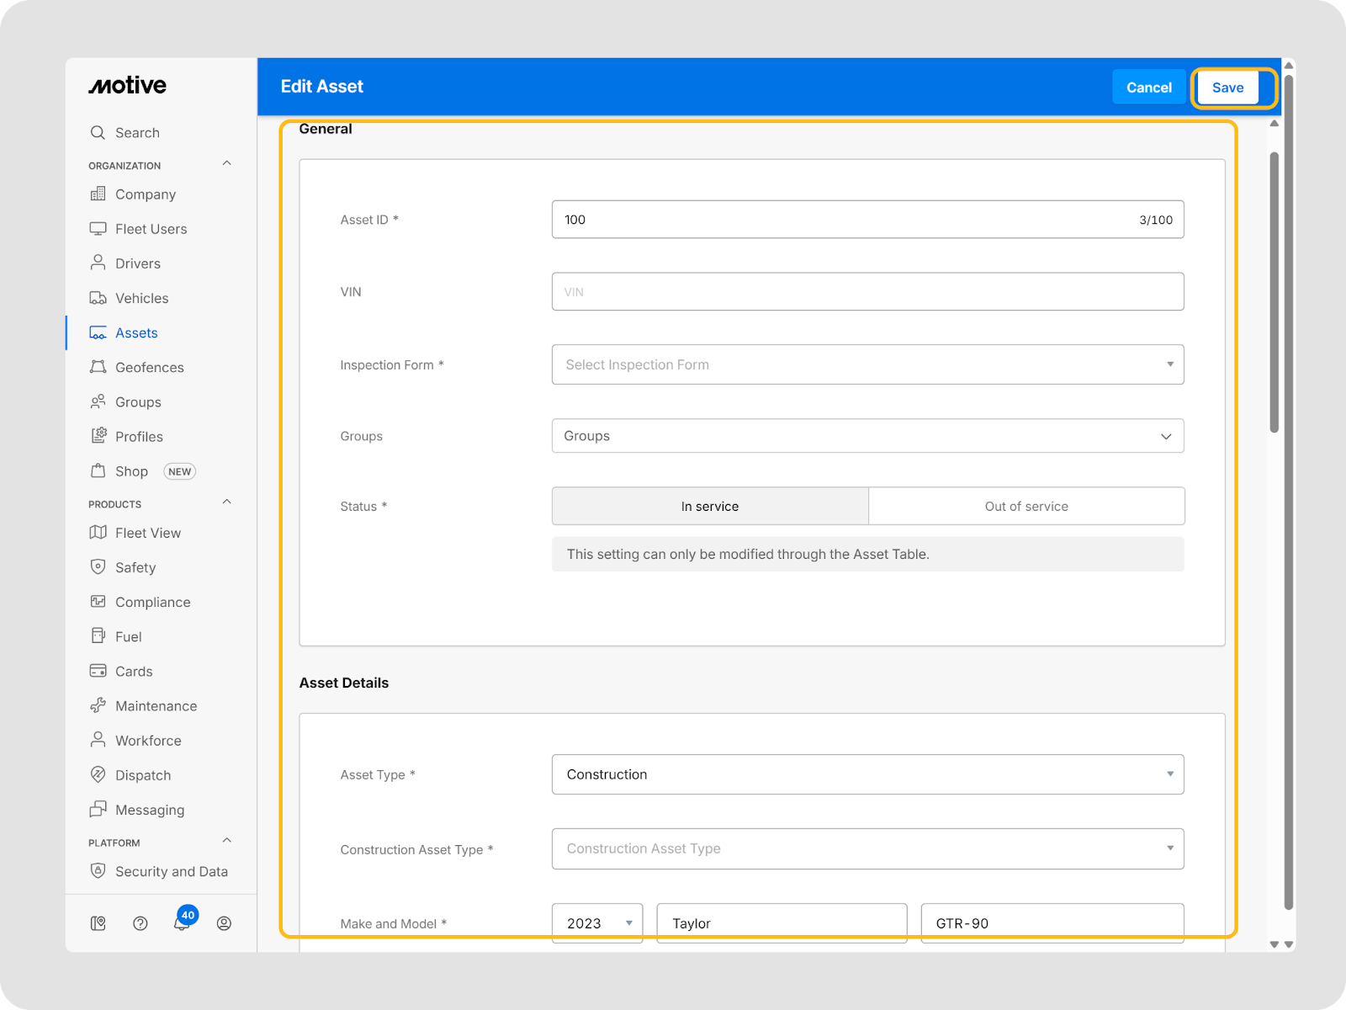Click the Geofences icon in sidebar
This screenshot has width=1346, height=1010.
(98, 367)
